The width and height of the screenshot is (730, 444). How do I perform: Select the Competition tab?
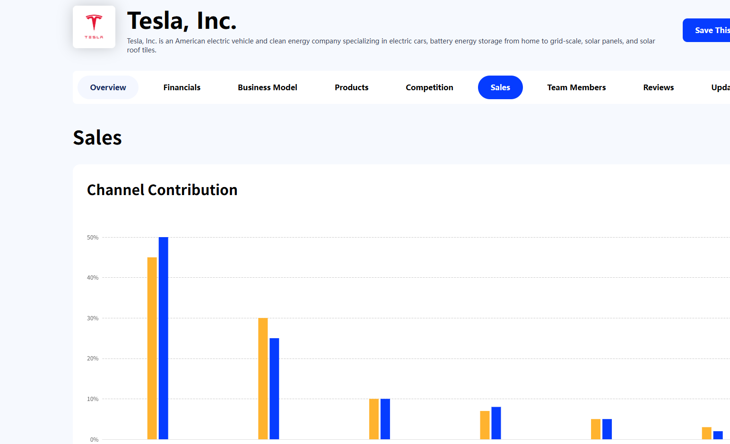pos(430,87)
